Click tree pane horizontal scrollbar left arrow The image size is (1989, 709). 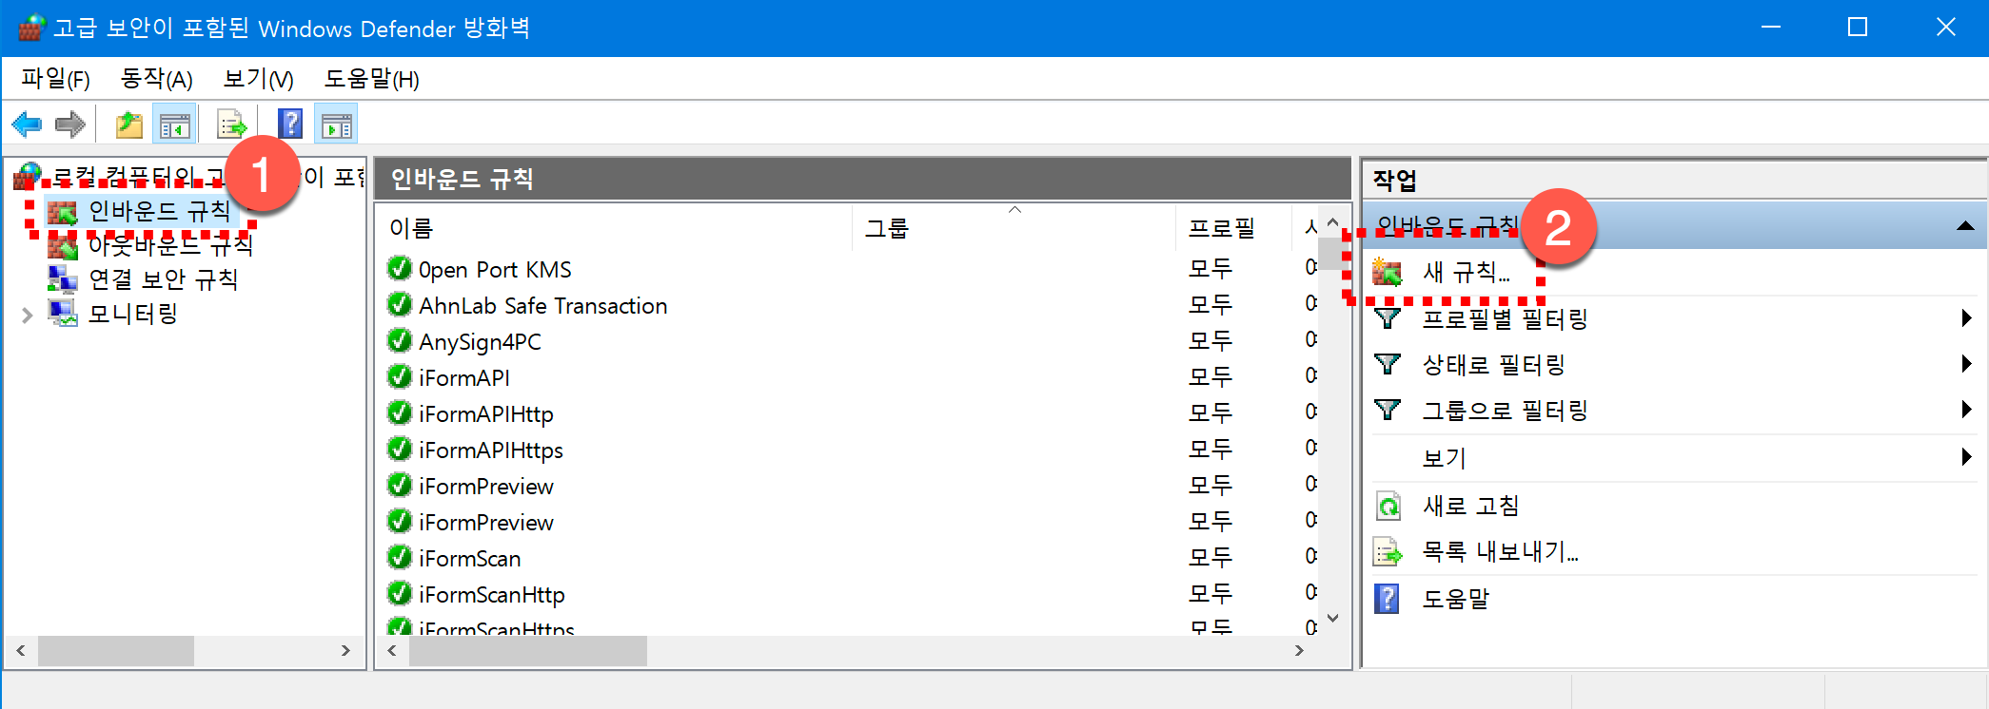(21, 651)
